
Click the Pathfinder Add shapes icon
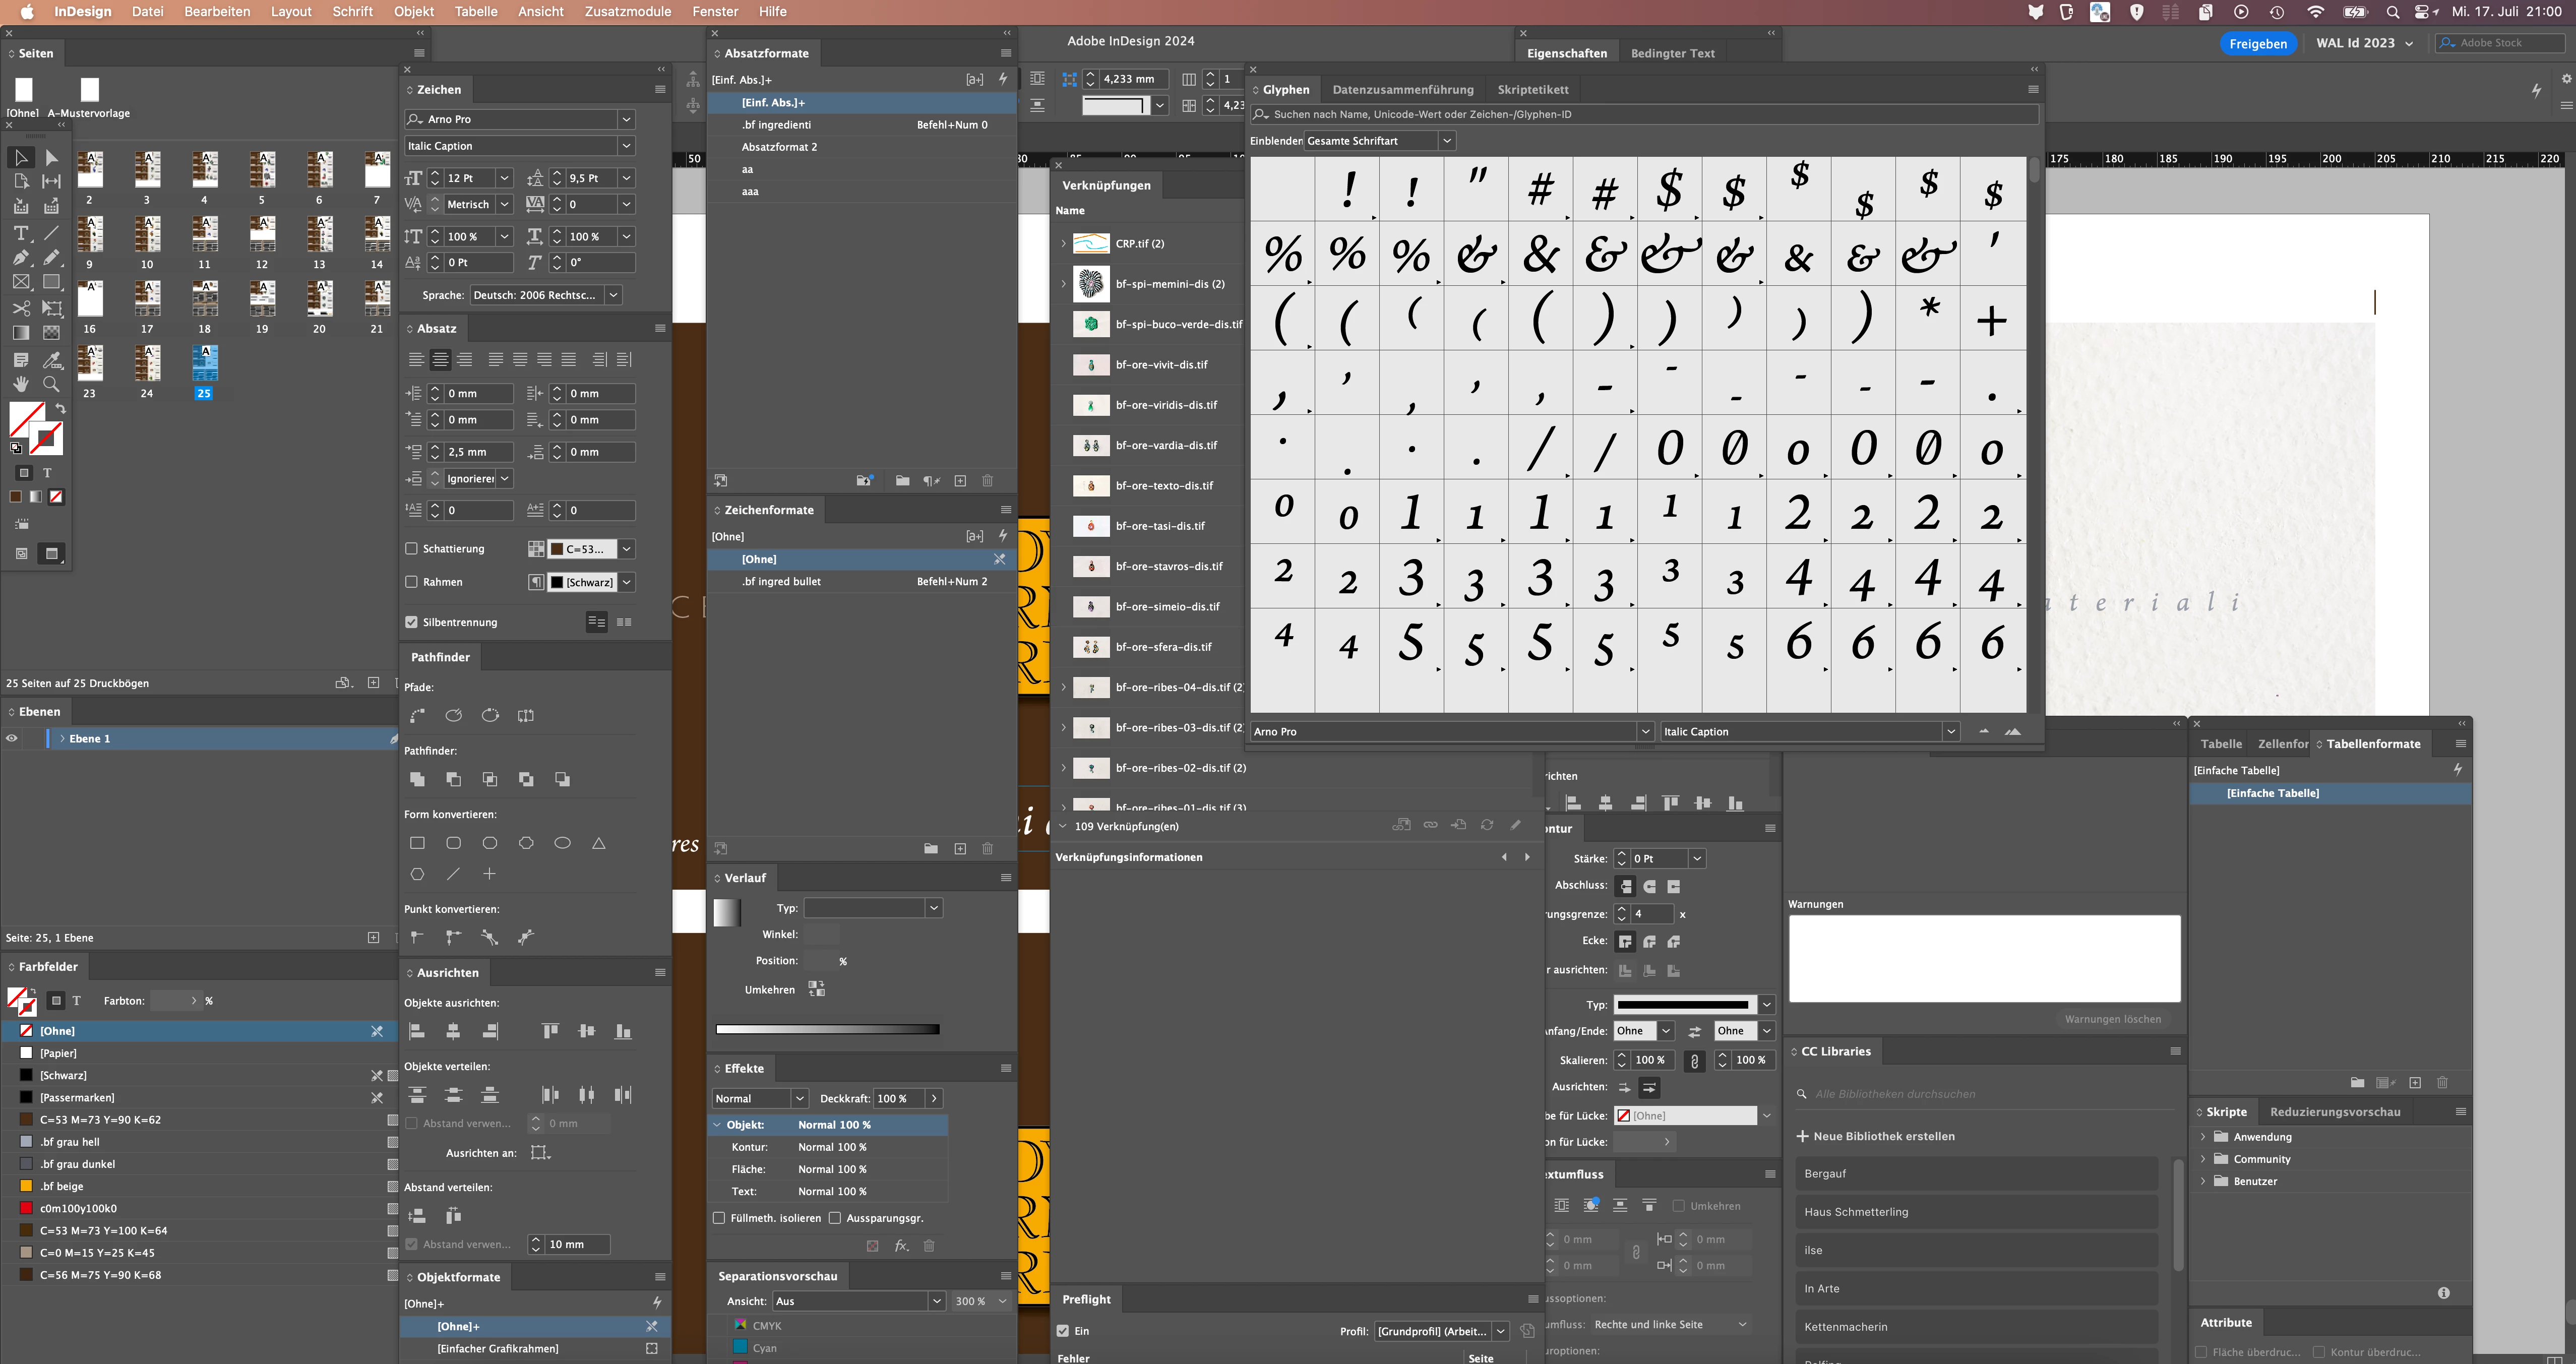click(x=418, y=779)
